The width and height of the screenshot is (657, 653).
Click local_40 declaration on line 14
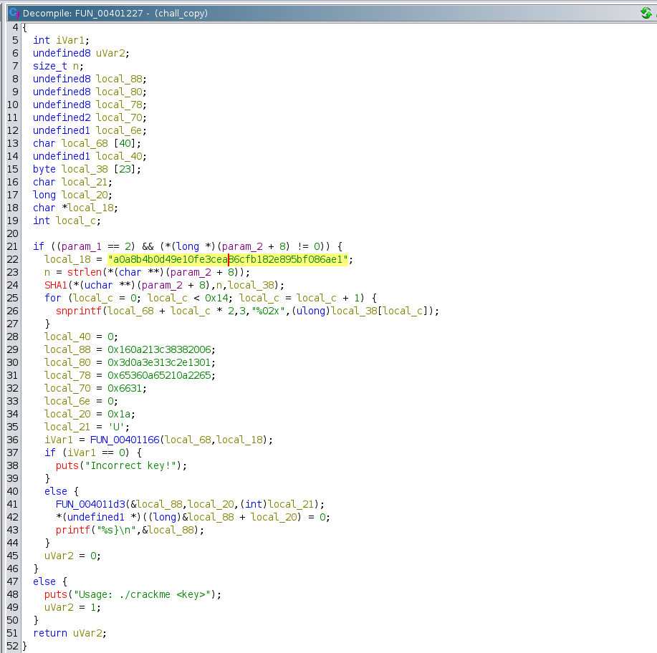tap(119, 156)
